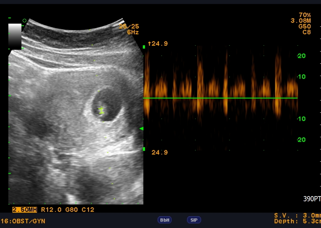Screen dimensions: 321x228
Task: Open the 16:OBST/GYN preset label
Action: (23, 221)
